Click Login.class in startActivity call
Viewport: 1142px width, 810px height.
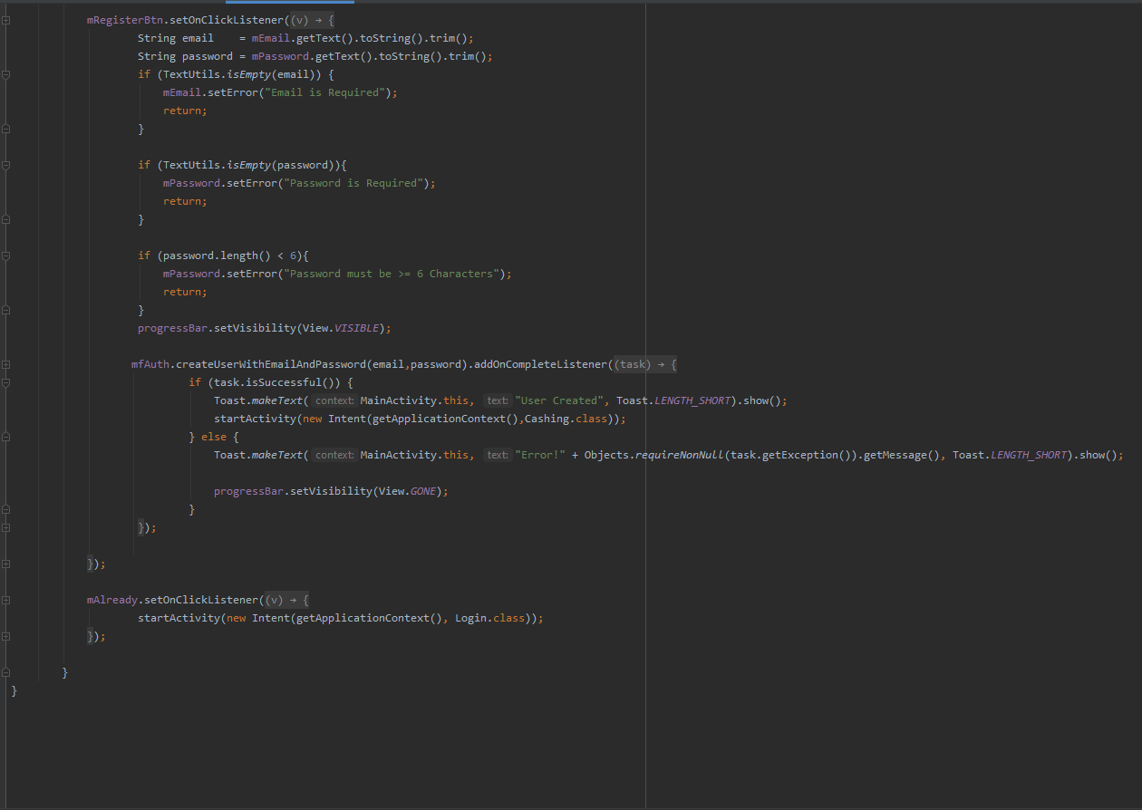click(x=489, y=618)
